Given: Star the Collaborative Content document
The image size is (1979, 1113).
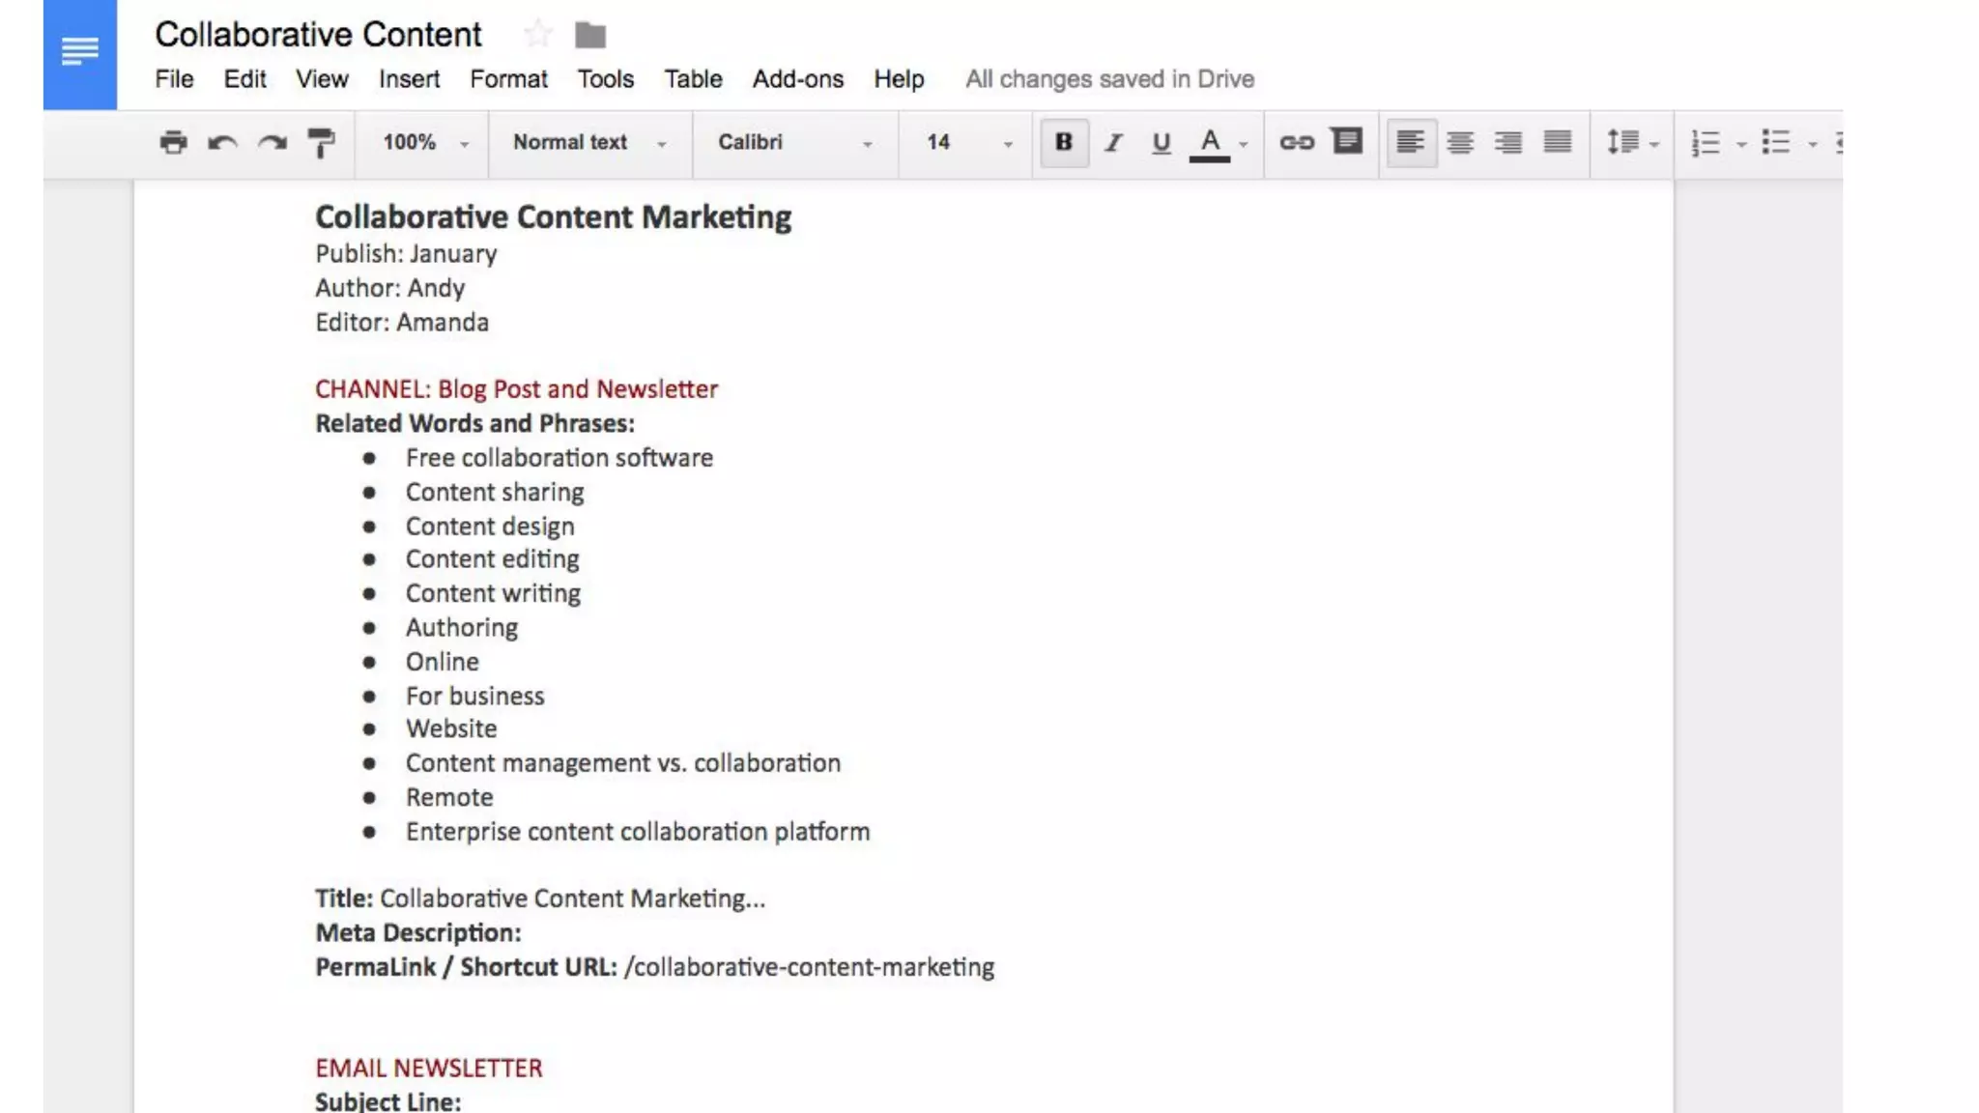Looking at the screenshot, I should 537,36.
